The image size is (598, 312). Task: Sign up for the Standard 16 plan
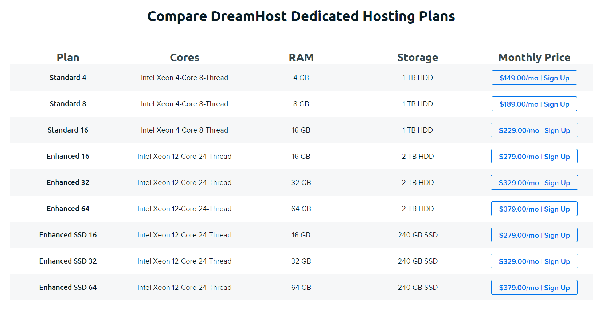click(x=534, y=130)
